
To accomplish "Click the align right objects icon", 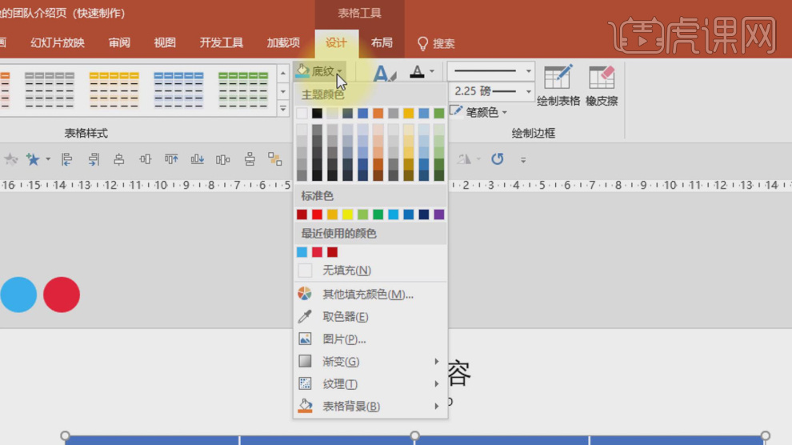I will click(x=94, y=159).
